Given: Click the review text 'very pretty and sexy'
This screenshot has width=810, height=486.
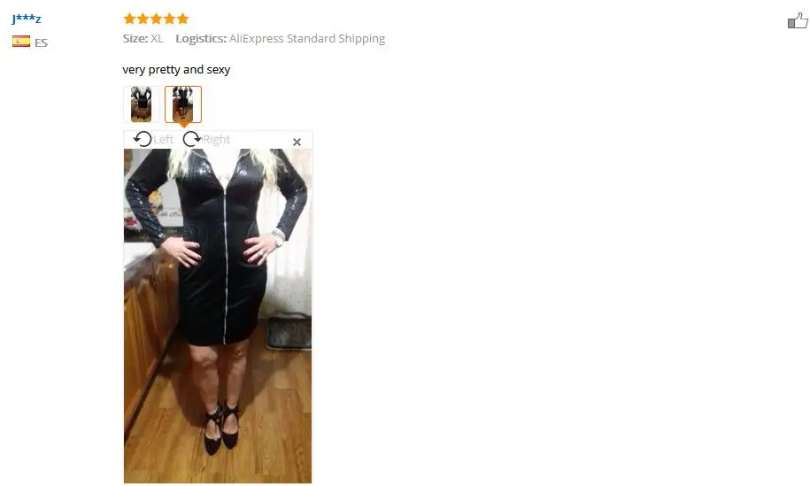Looking at the screenshot, I should click(x=176, y=70).
